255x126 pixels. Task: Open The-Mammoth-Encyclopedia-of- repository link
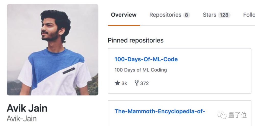(160, 111)
